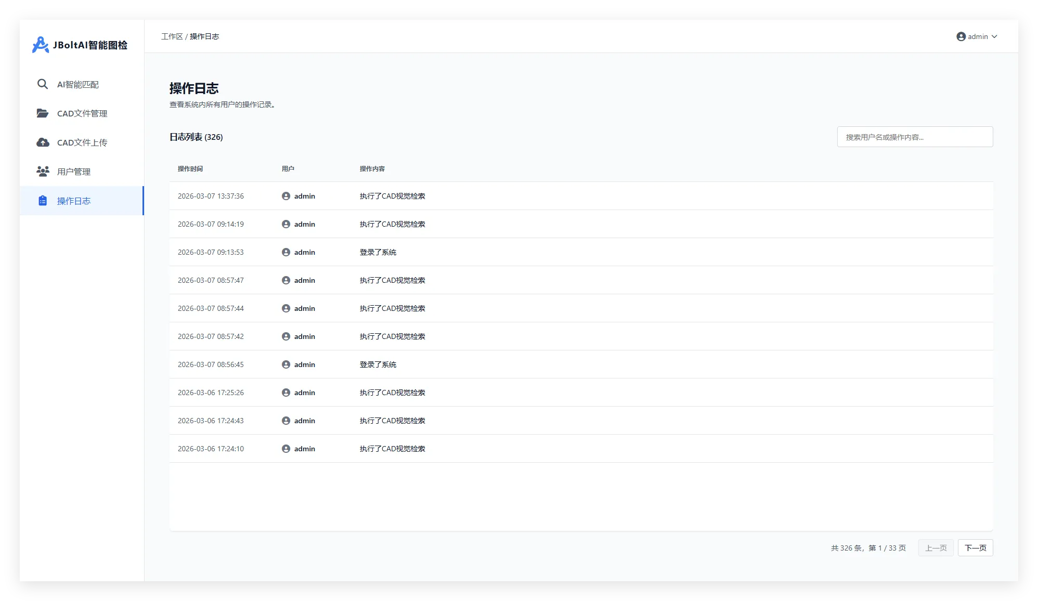
Task: Click the JBoltAI logo icon
Action: (x=40, y=45)
